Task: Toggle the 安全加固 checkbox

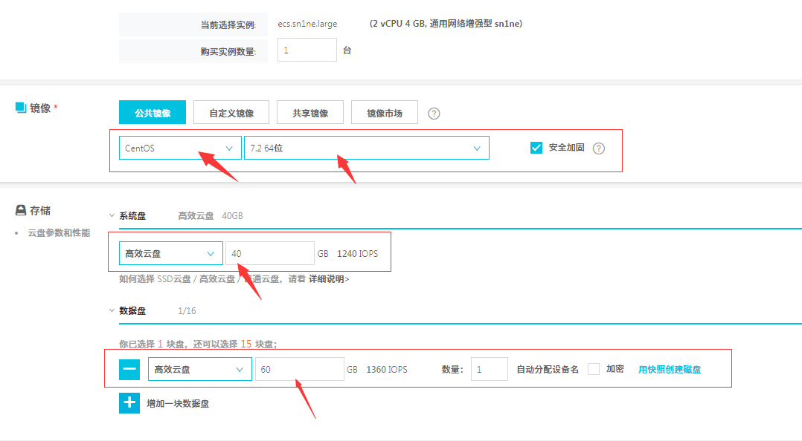Action: [x=536, y=148]
